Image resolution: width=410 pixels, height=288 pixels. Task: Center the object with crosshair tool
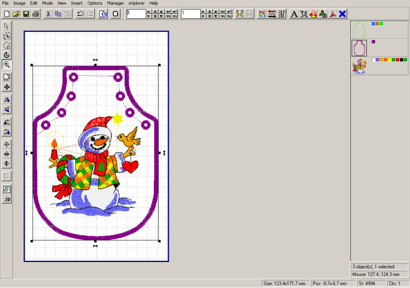pyautogui.click(x=6, y=144)
